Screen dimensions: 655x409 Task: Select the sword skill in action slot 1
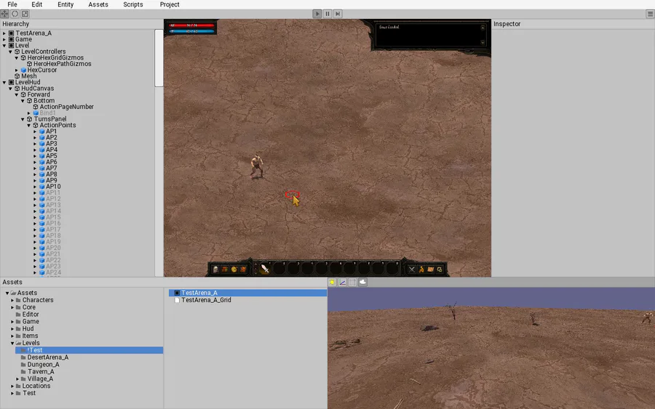click(x=265, y=269)
